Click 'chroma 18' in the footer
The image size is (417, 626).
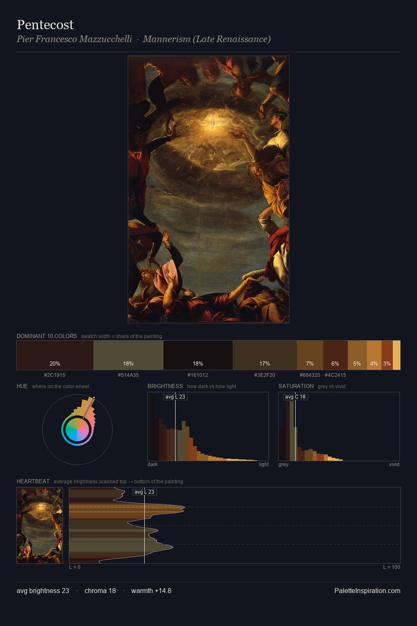[100, 591]
